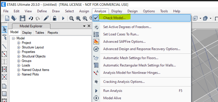Open the Define menu
The height and width of the screenshot is (102, 218).
tap(42, 11)
